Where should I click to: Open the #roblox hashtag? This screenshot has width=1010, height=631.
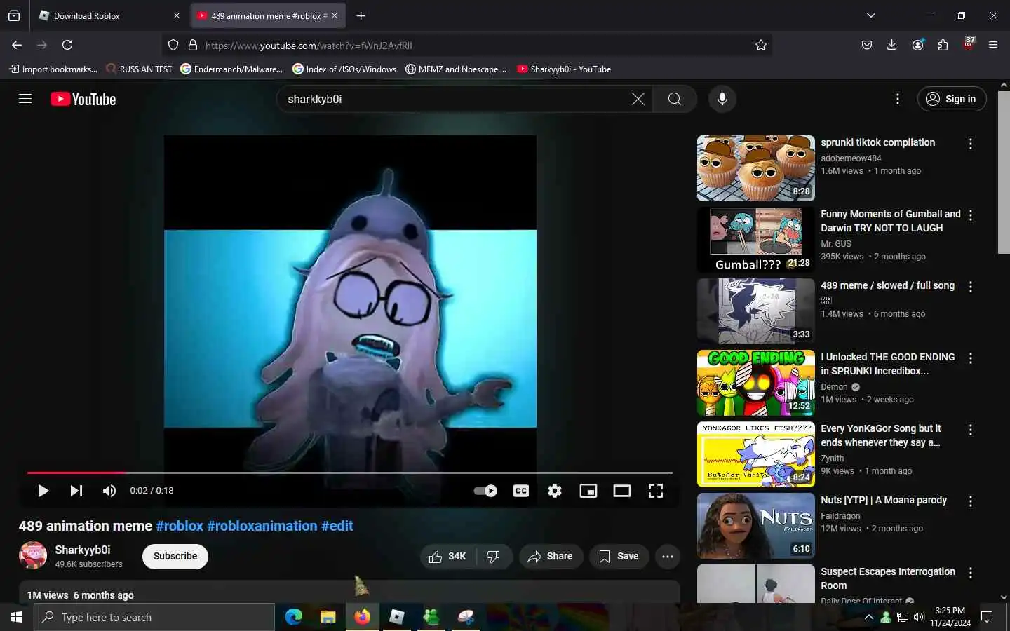tap(180, 526)
